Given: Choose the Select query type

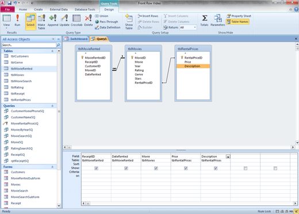Looking at the screenshot, I should pos(30,21).
